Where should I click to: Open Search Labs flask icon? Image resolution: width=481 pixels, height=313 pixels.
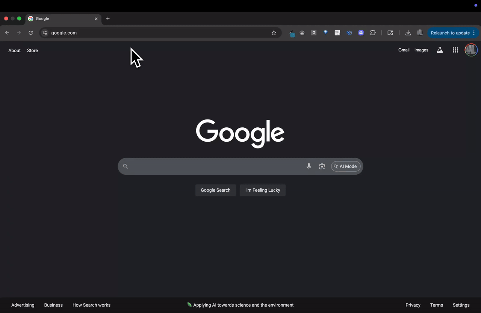coord(440,50)
